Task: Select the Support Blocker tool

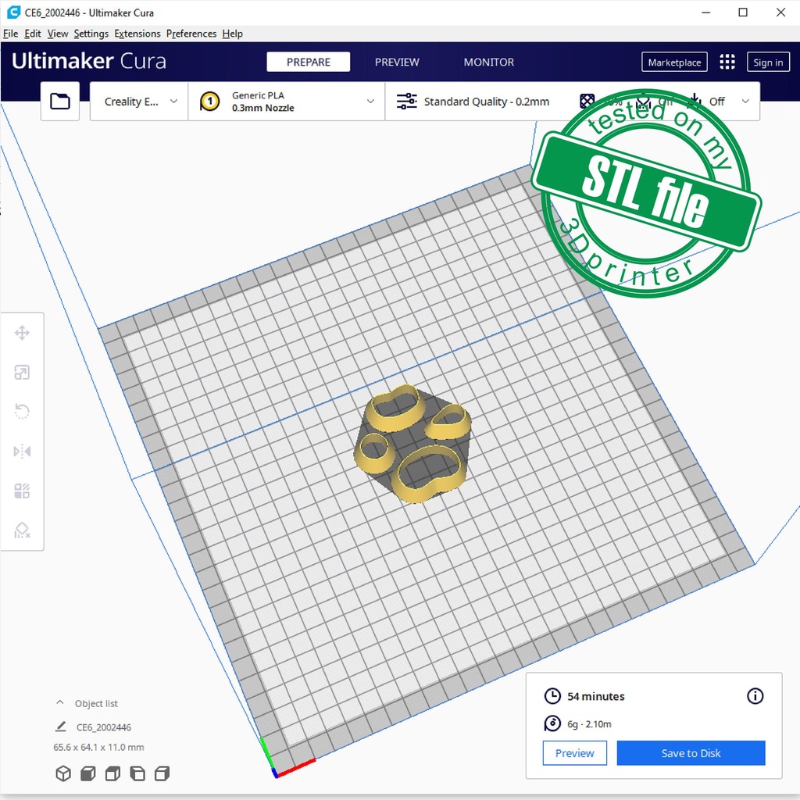Action: (22, 530)
